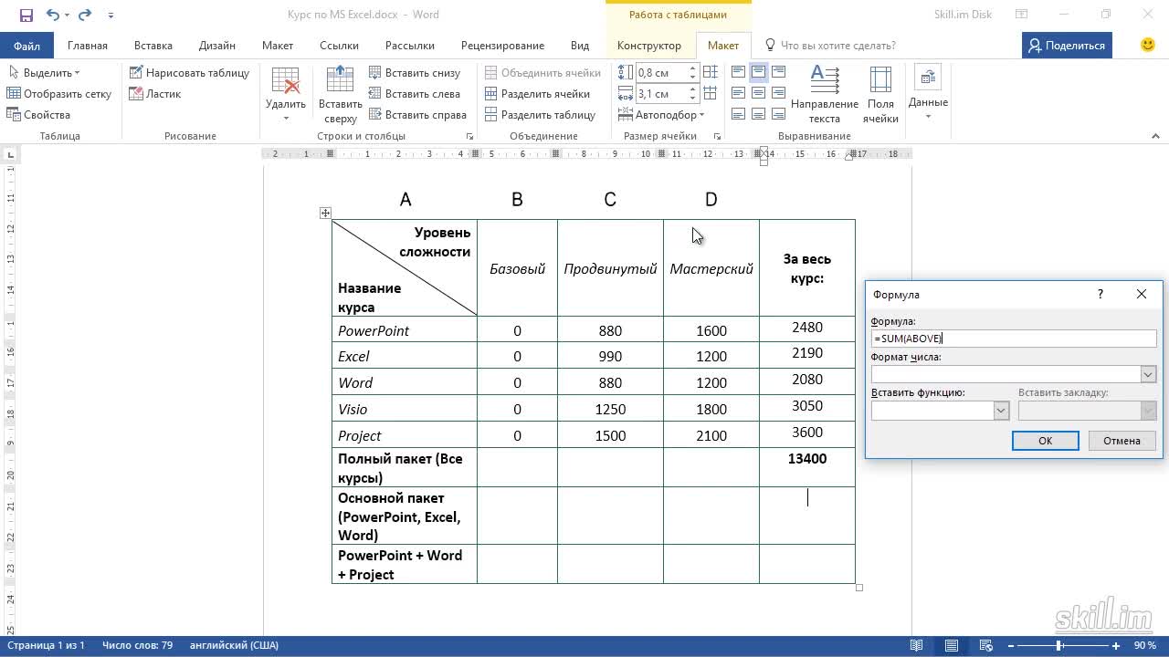1169x657 pixels.
Task: Click the zoom slider handle
Action: (1059, 645)
